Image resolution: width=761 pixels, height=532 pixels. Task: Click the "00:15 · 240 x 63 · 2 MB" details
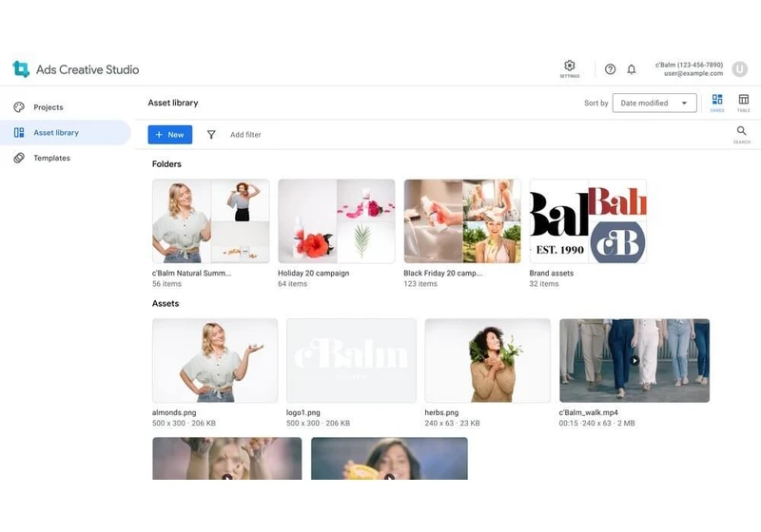pos(596,423)
